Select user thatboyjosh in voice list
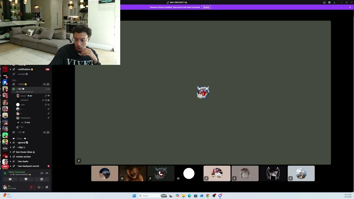This screenshot has height=199, width=354. 33,118
